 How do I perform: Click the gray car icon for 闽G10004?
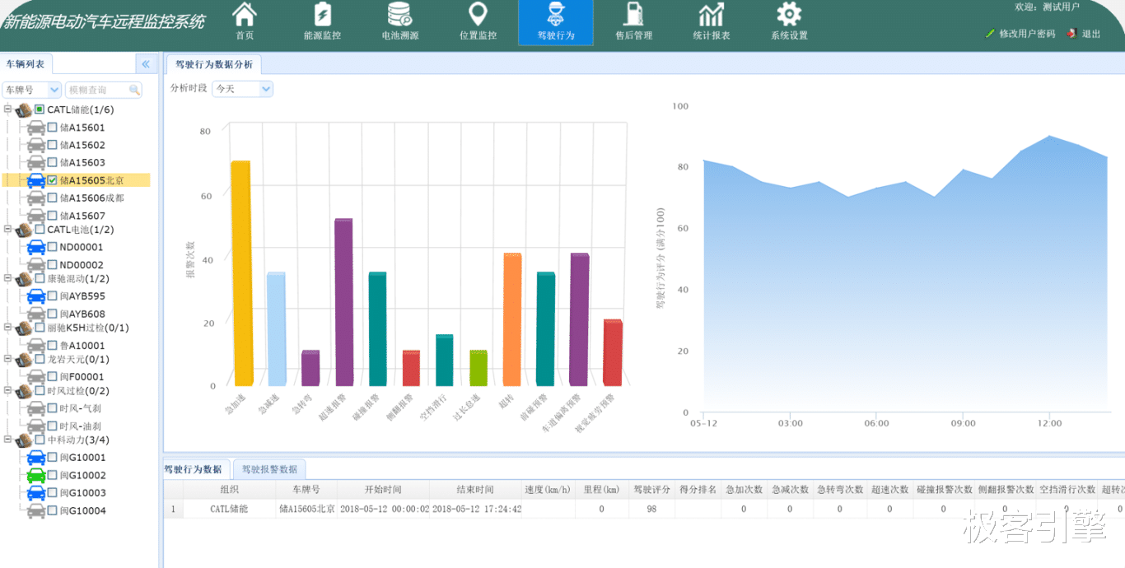(36, 511)
